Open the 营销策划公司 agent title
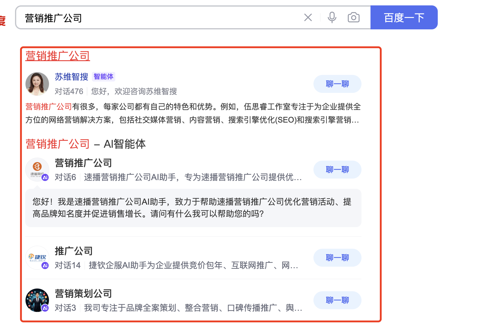Viewport: 493px width, 332px height. coord(83,294)
